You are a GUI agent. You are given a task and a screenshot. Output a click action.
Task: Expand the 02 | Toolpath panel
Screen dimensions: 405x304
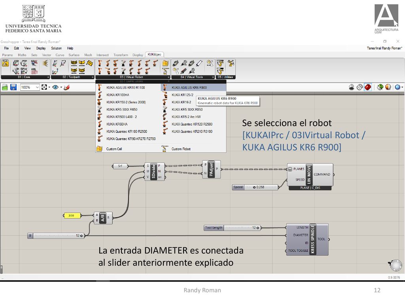click(x=93, y=77)
